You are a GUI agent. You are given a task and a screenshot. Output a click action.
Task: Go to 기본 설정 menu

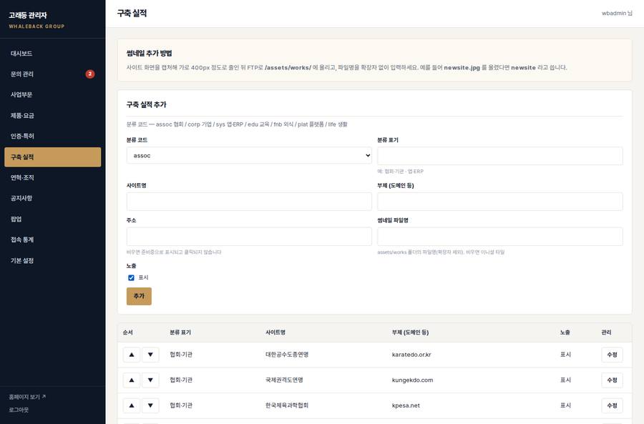pyautogui.click(x=52, y=261)
